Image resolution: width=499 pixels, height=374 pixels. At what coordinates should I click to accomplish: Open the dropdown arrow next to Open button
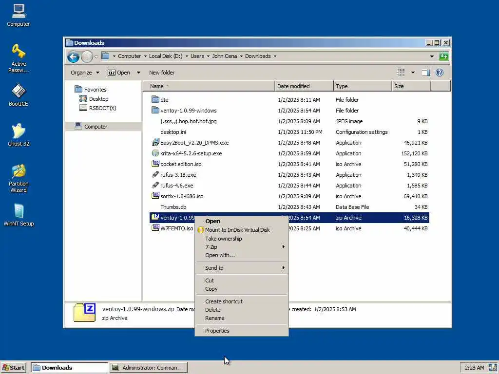(x=138, y=73)
